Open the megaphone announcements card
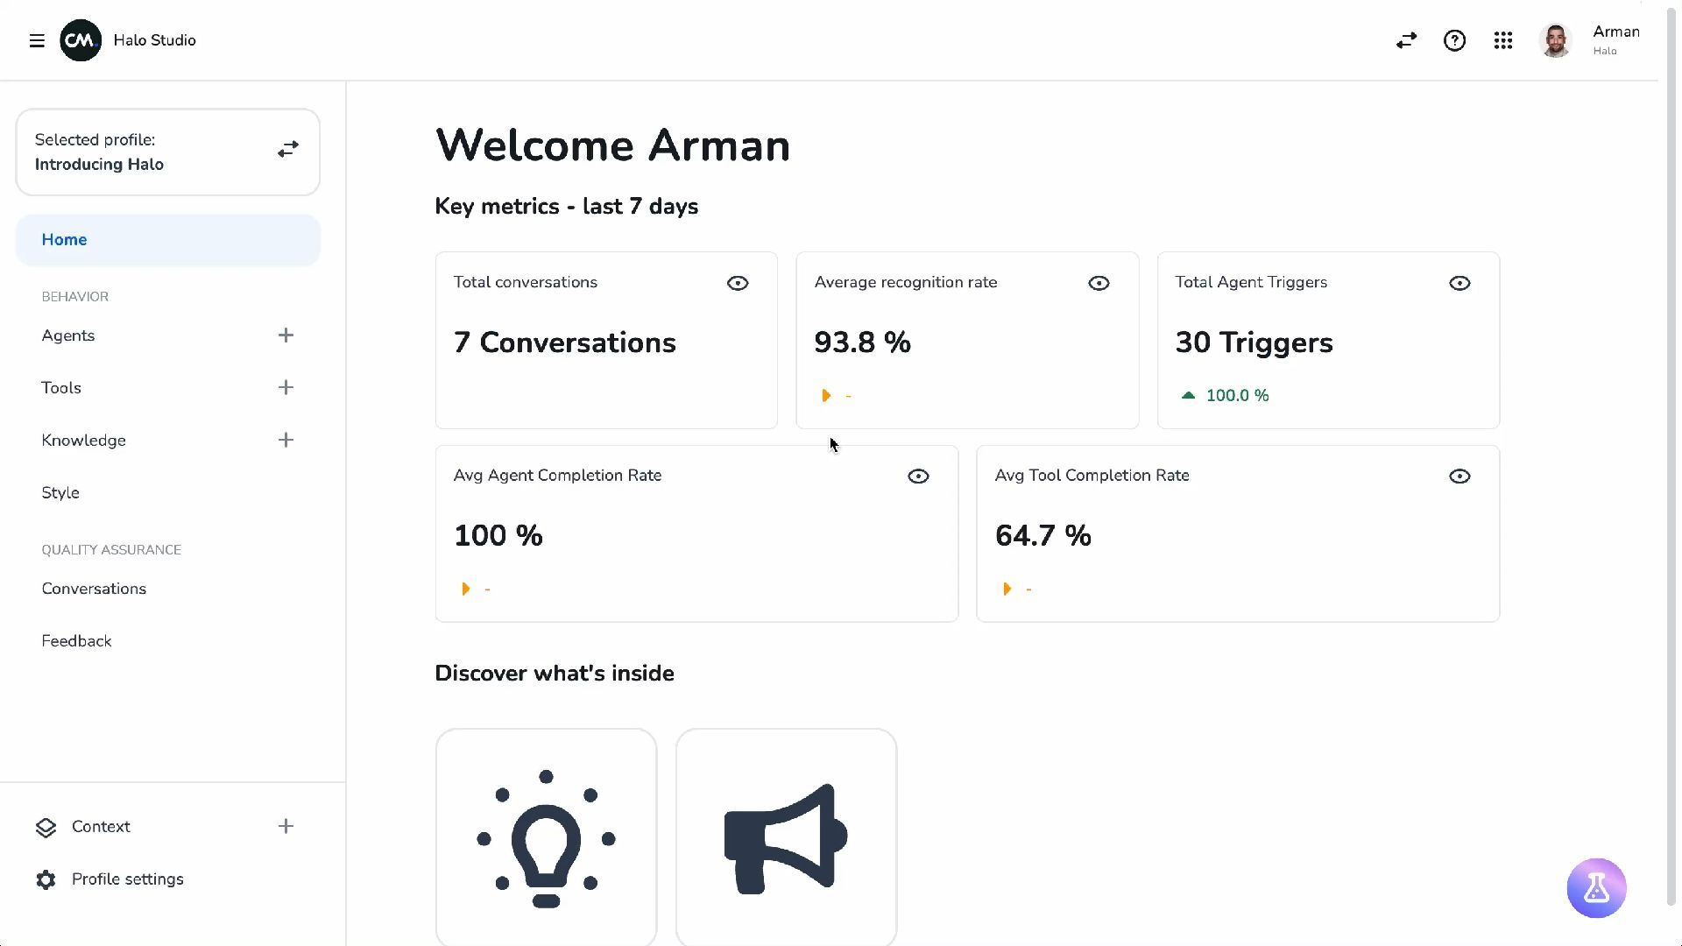 tap(786, 837)
